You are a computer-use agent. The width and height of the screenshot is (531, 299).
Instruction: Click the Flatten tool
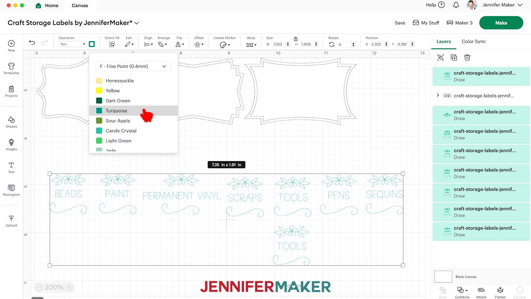[500, 292]
